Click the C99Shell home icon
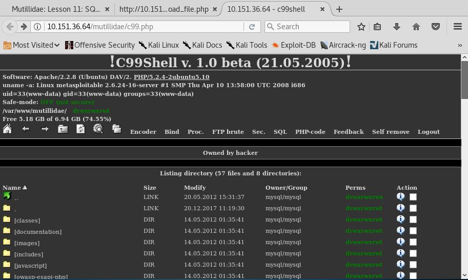The image size is (468, 280). 7,129
